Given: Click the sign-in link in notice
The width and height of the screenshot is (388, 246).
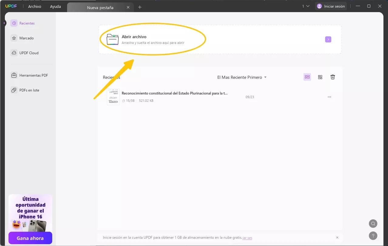Looking at the screenshot, I should click(x=247, y=238).
